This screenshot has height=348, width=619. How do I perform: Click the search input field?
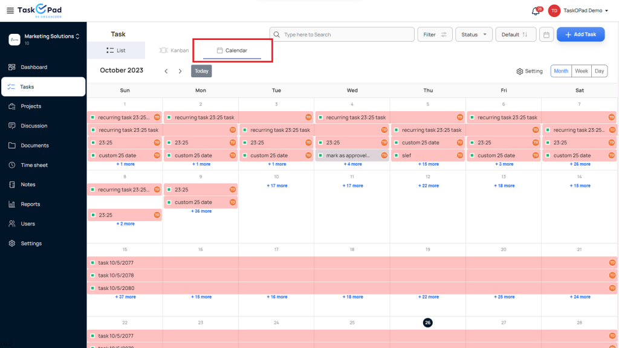tap(342, 34)
